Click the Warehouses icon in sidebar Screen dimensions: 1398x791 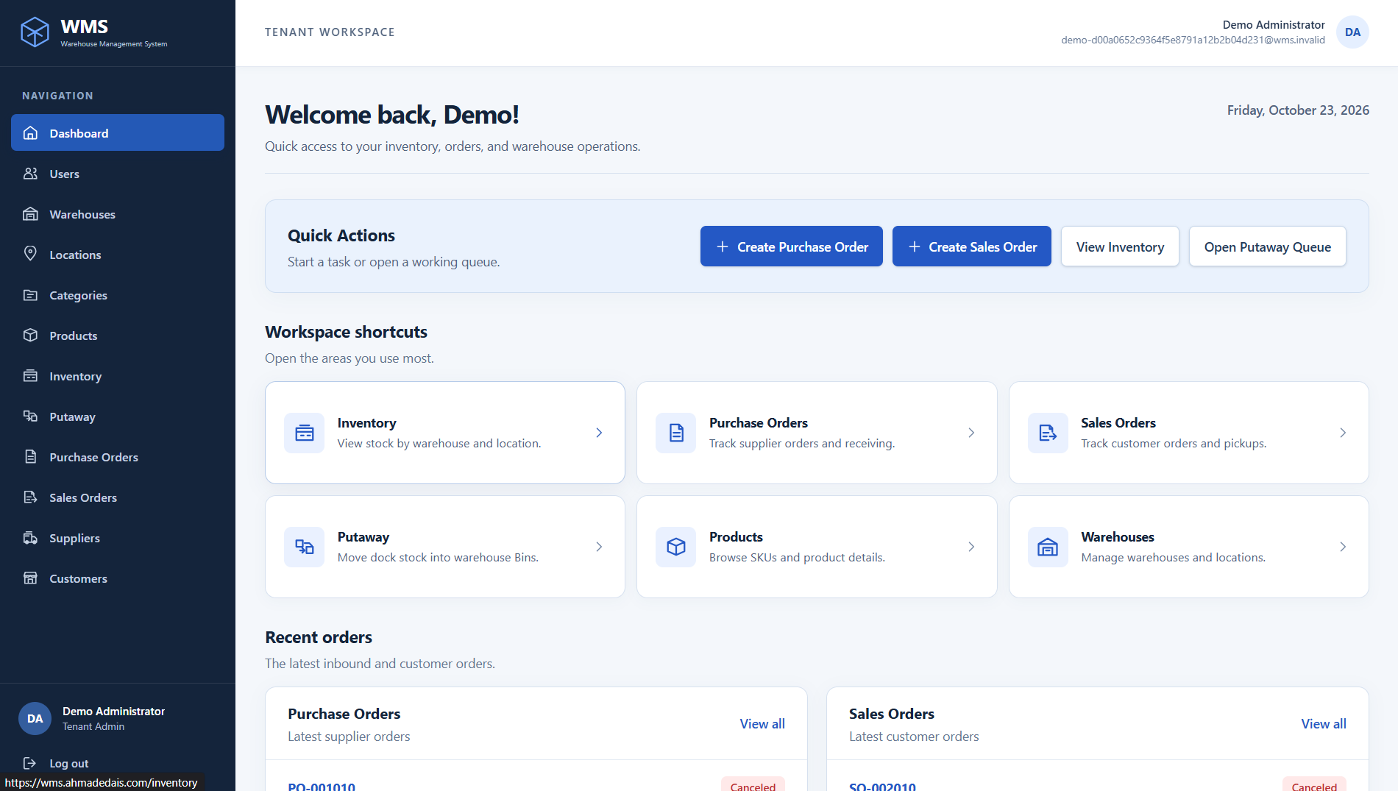30,214
